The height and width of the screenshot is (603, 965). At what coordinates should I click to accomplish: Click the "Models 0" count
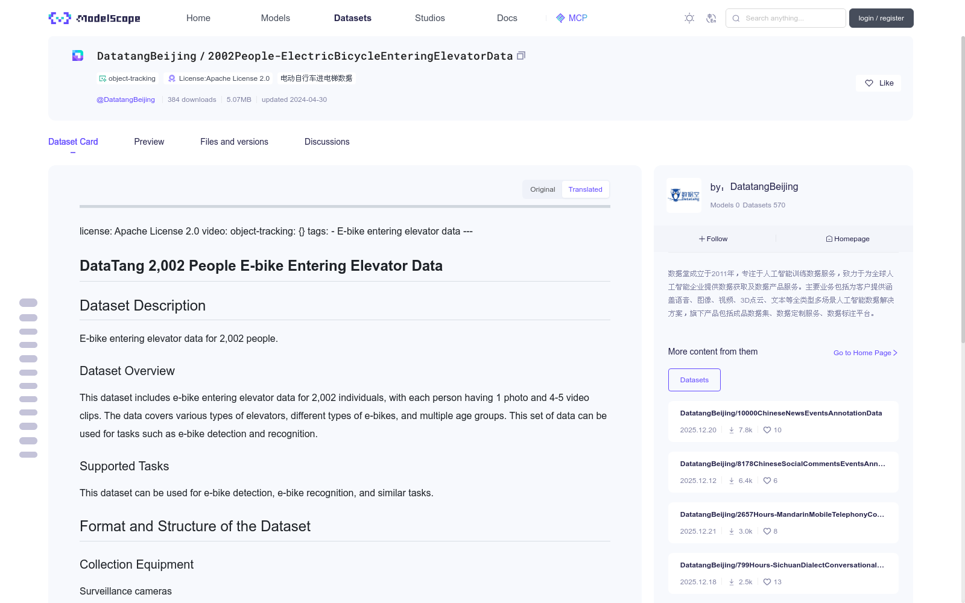pos(725,205)
